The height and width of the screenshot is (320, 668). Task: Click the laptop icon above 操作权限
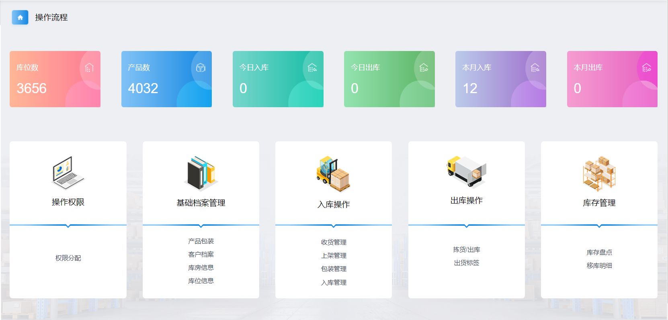point(68,173)
